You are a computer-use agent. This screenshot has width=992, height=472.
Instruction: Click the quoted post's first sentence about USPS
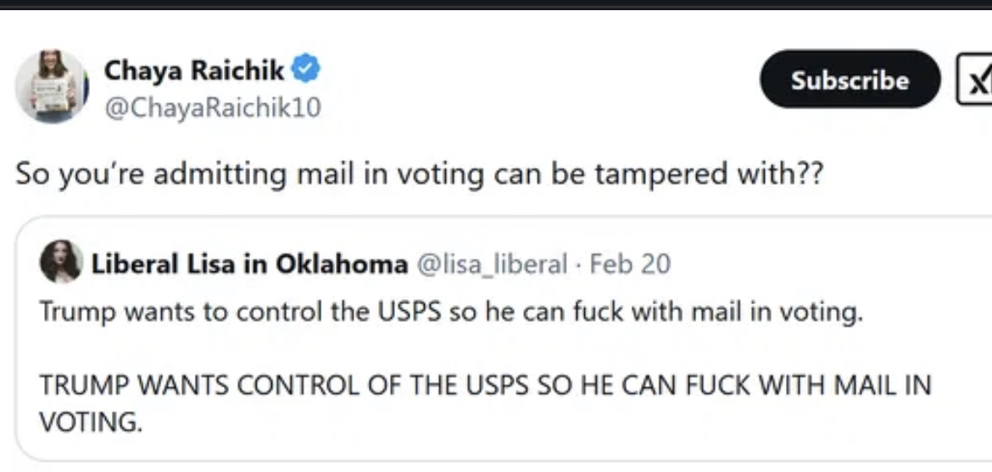pos(451,312)
